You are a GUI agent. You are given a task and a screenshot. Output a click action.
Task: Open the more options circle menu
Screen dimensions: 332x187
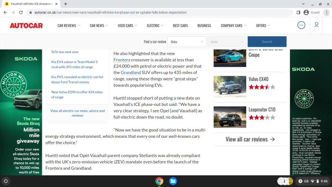click(301, 25)
